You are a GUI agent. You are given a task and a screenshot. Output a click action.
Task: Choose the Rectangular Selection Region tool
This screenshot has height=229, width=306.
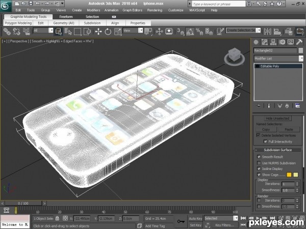78,31
